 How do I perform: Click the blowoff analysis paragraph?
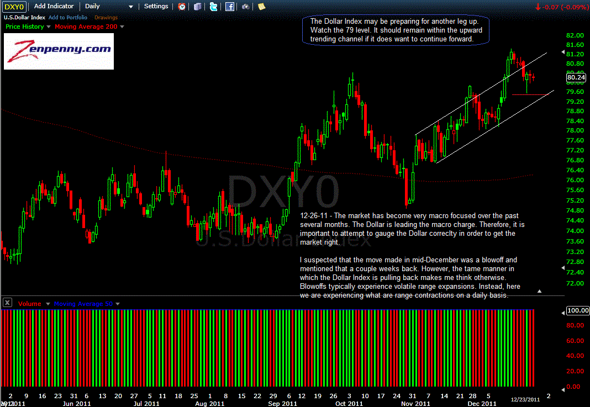410,277
